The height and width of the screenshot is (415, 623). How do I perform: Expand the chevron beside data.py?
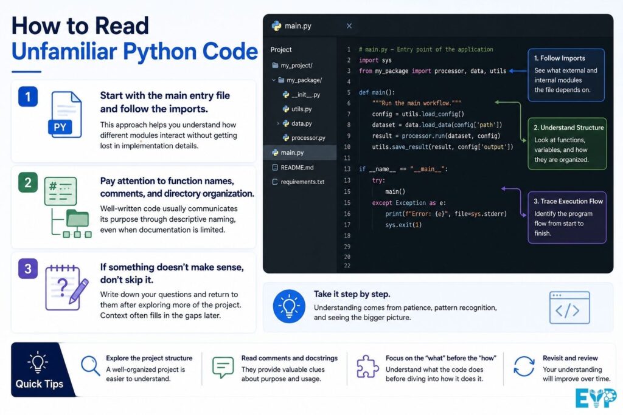277,123
